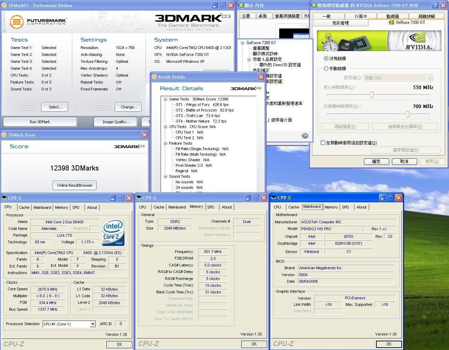Minimize the 3DMark03 Professional Edition window
Viewport: 449px width, 350px height.
215,5
